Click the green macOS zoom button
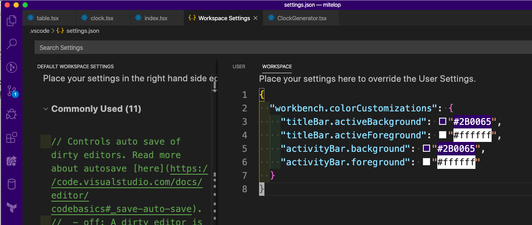This screenshot has height=225, width=532. coord(25,5)
